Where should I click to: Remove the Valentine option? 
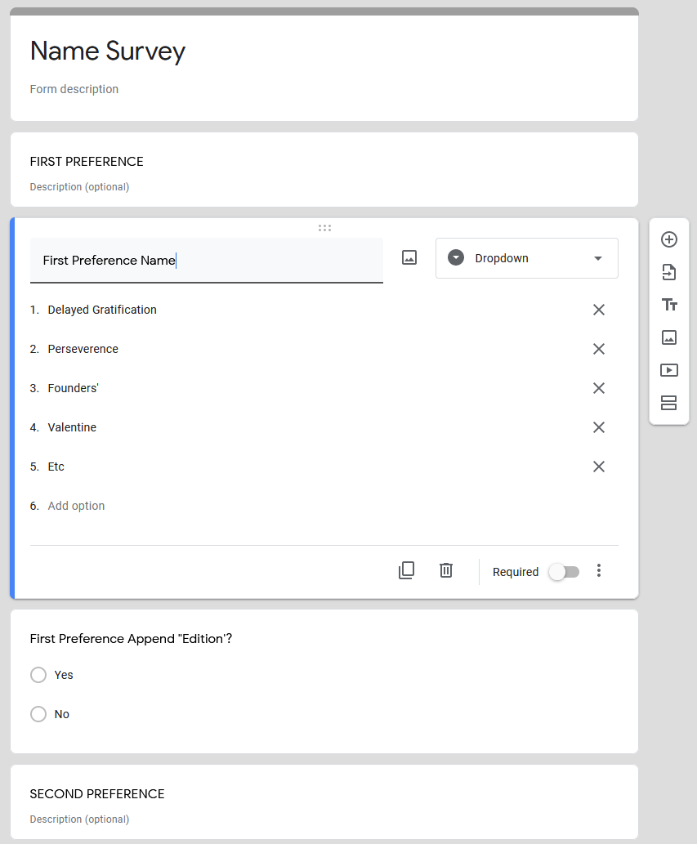[x=598, y=427]
